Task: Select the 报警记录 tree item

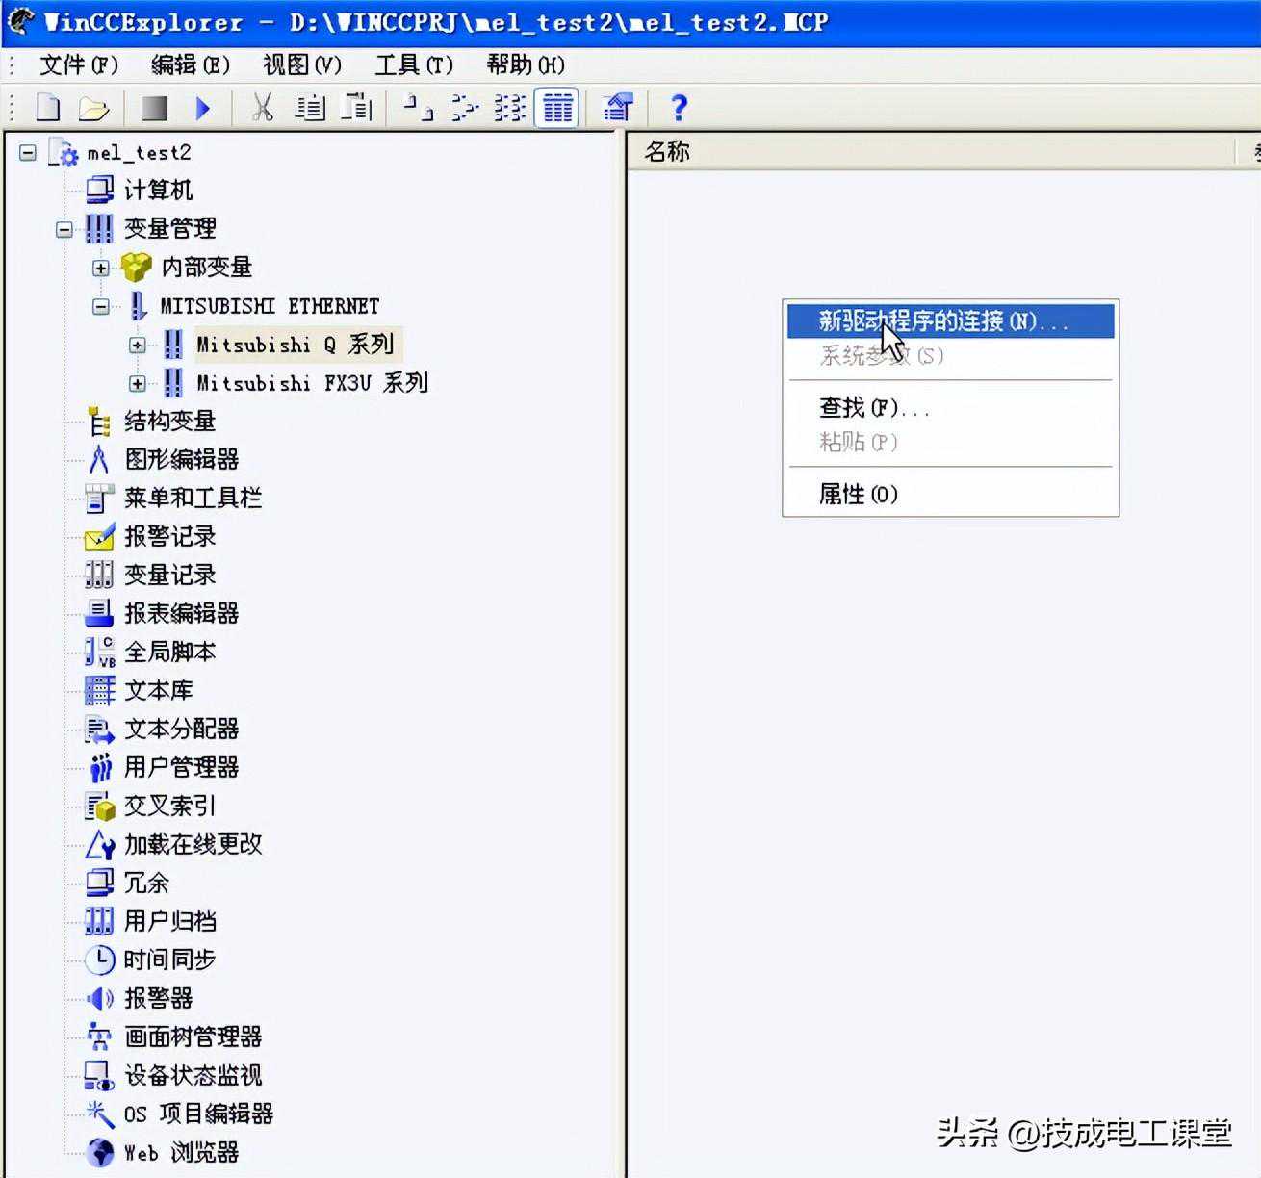Action: pyautogui.click(x=169, y=536)
